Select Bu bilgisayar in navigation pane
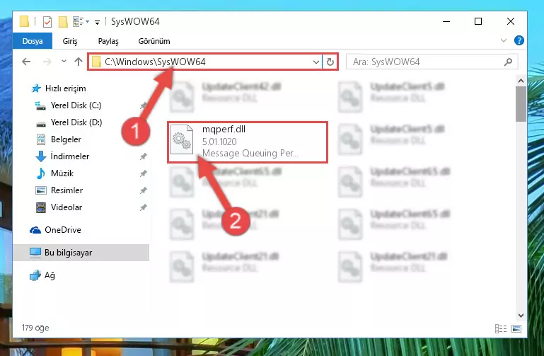The width and height of the screenshot is (544, 356). (x=81, y=253)
